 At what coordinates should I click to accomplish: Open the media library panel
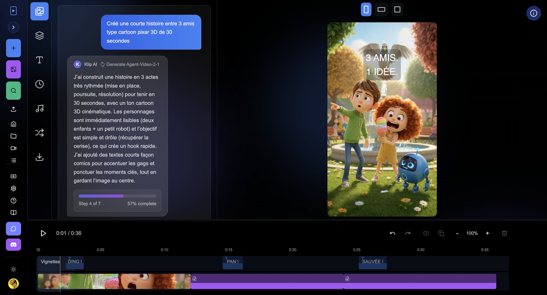pos(39,11)
